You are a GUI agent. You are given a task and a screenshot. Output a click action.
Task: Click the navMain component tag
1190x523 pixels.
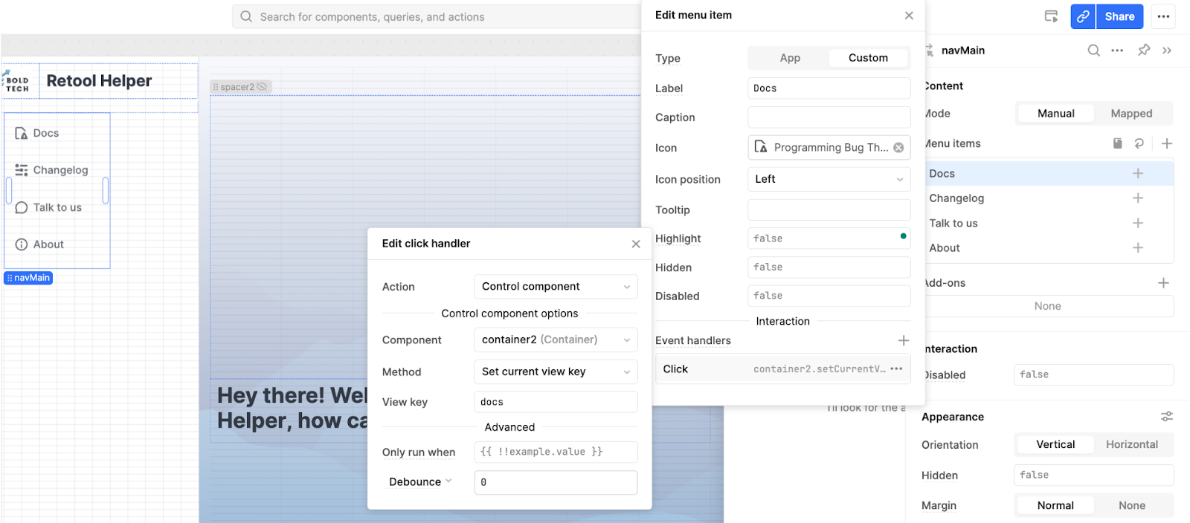tap(28, 278)
